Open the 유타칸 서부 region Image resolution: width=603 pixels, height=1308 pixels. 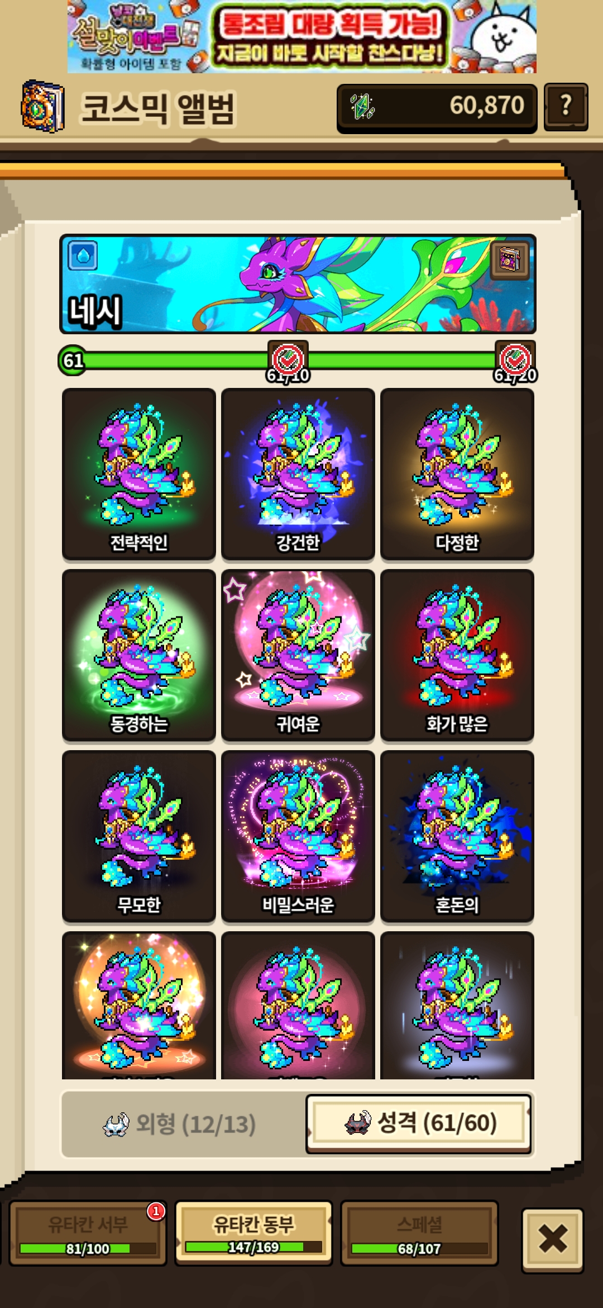coord(88,1233)
